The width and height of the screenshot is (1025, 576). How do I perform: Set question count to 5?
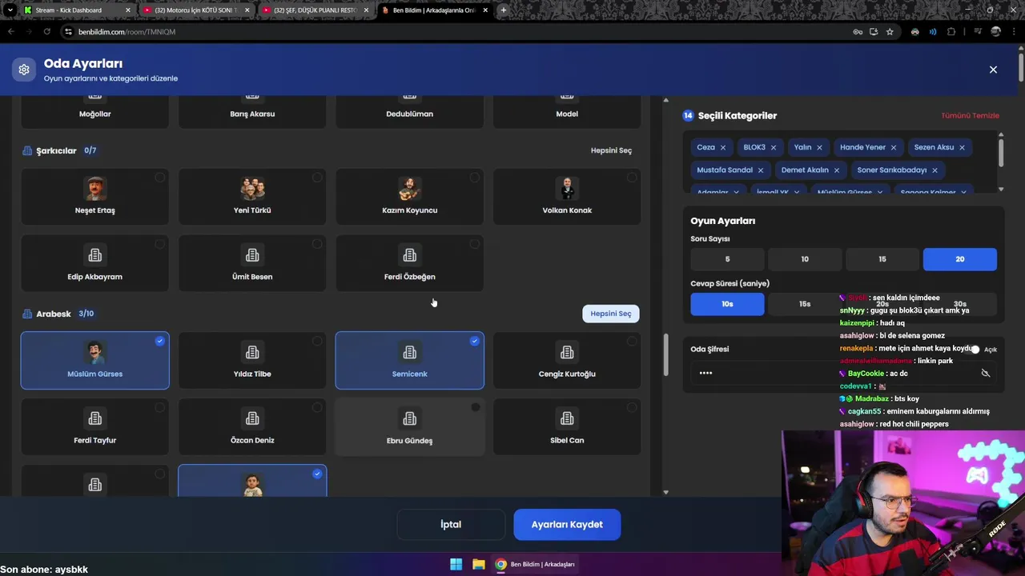727,259
